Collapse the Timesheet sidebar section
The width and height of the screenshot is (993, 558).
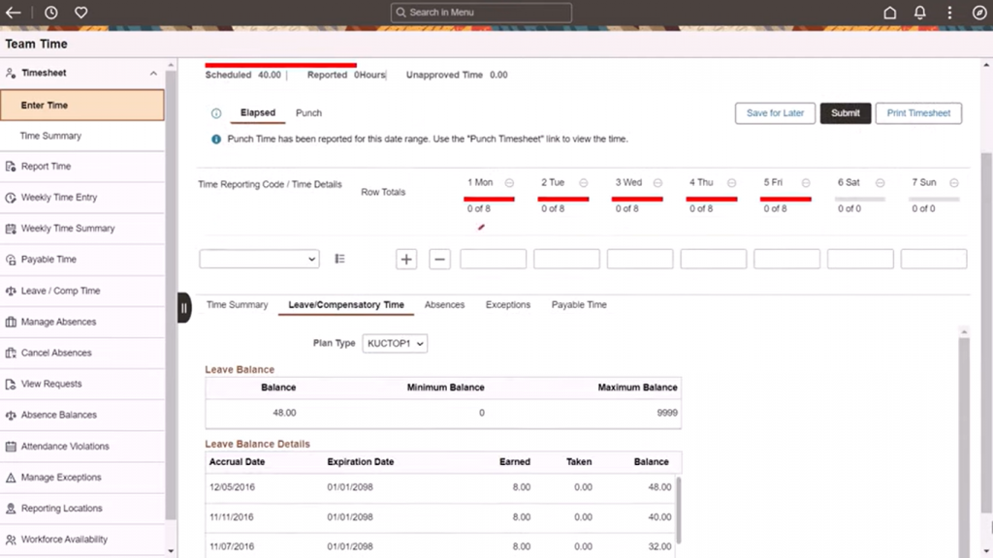tap(152, 73)
